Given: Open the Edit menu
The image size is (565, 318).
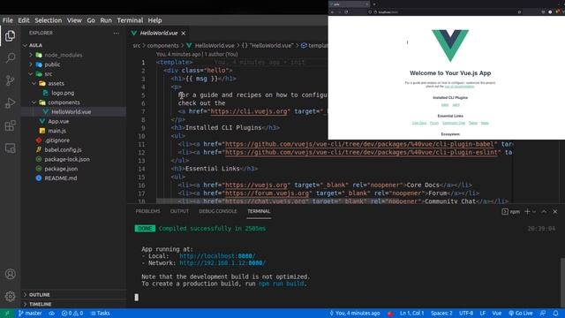Looking at the screenshot, I should coord(24,20).
